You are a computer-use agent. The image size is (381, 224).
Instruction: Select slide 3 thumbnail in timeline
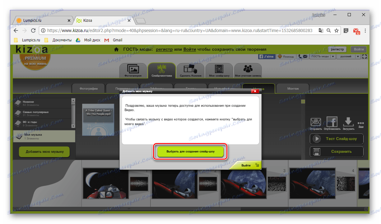click(x=243, y=183)
